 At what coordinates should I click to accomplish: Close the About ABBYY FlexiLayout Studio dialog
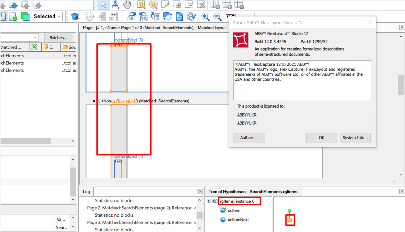369,22
